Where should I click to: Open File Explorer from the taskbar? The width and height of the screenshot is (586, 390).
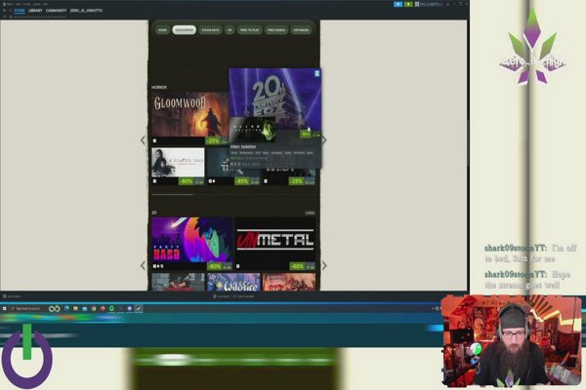coord(75,309)
